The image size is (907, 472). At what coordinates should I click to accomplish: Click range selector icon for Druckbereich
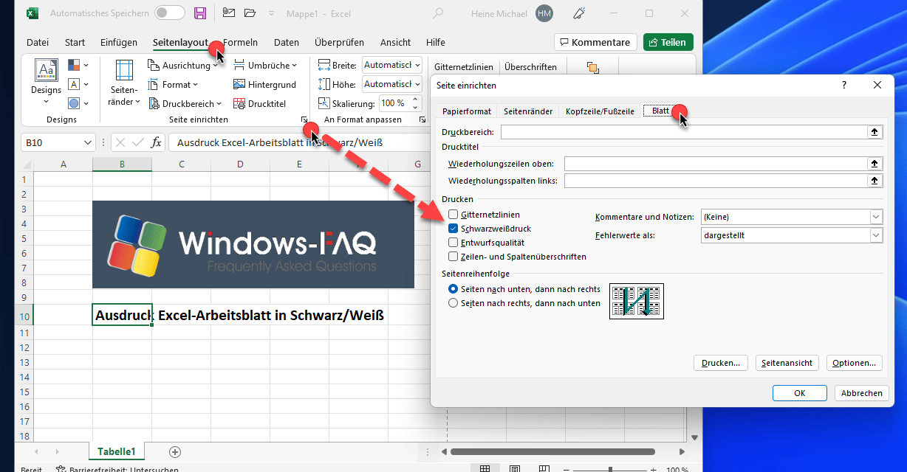click(x=875, y=132)
